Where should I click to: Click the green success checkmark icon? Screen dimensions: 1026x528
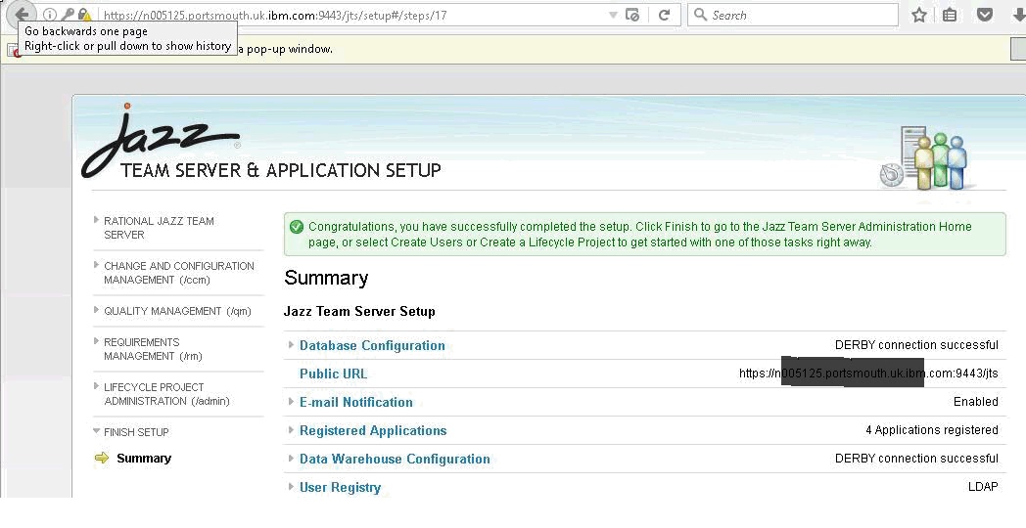297,227
